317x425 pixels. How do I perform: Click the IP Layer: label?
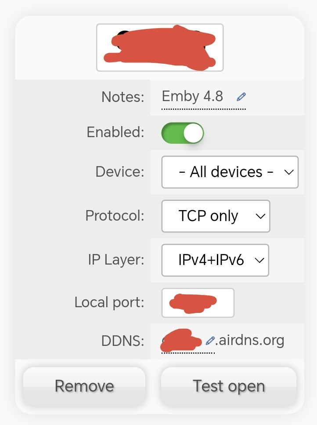pyautogui.click(x=116, y=260)
